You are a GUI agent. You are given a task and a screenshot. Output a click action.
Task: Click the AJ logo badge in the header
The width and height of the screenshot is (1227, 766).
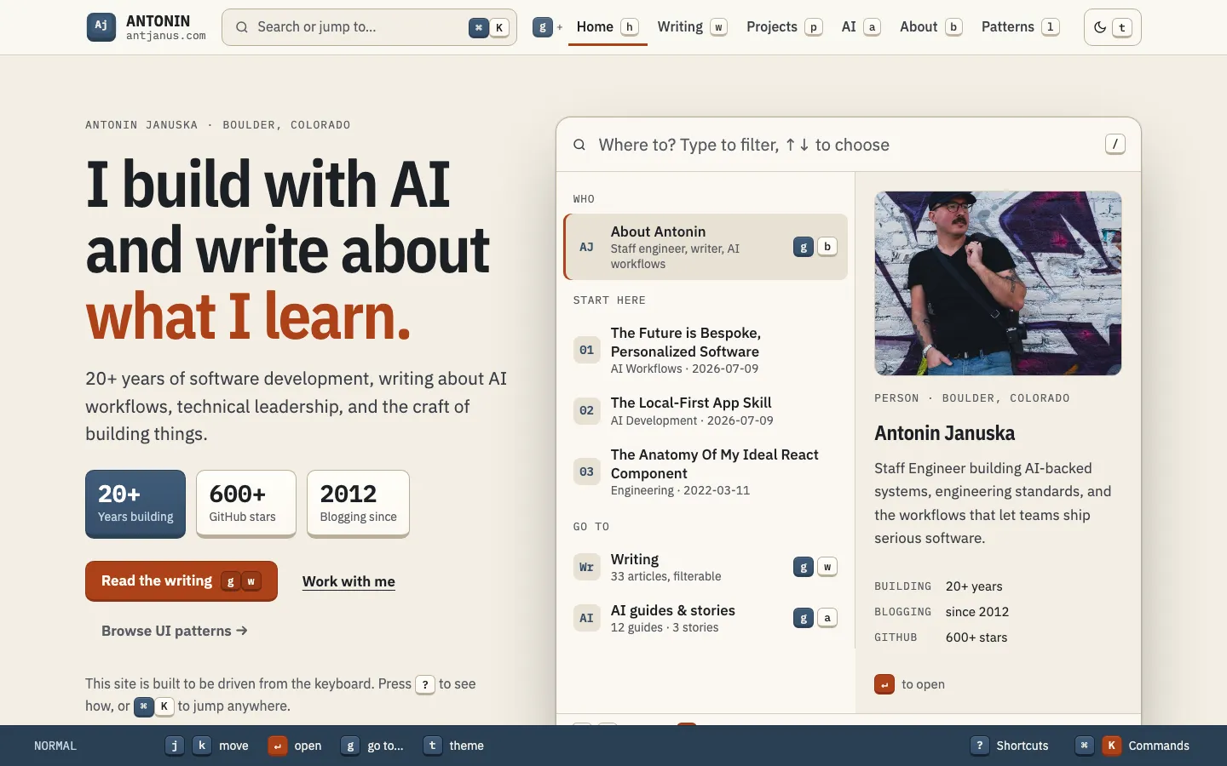(x=101, y=27)
